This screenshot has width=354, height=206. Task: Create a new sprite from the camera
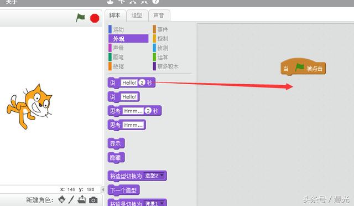tap(93, 200)
